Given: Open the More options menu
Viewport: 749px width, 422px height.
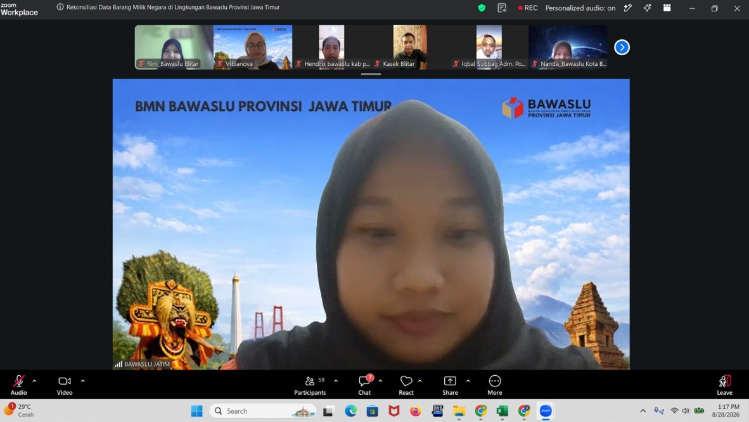Looking at the screenshot, I should pos(495,385).
